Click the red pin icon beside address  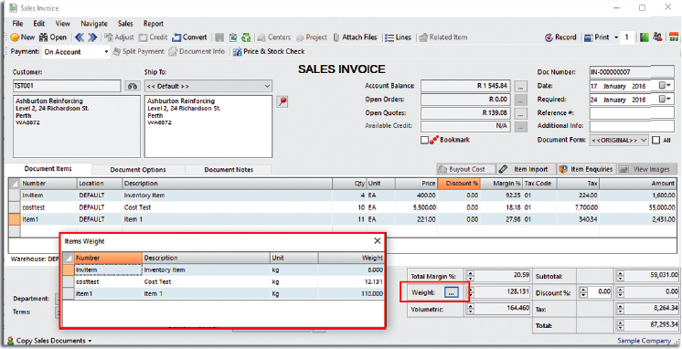(x=282, y=101)
